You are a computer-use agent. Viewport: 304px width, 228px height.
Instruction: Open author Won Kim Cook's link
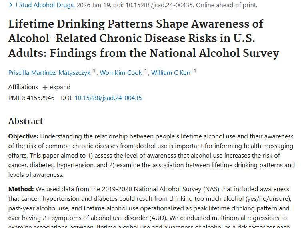click(x=121, y=73)
